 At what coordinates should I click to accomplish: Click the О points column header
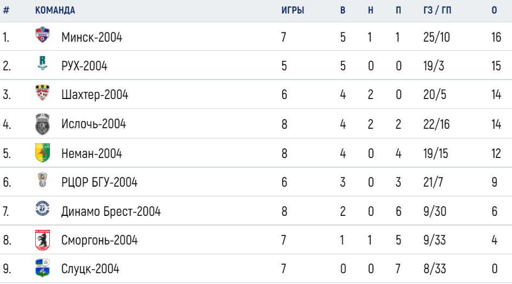(494, 10)
